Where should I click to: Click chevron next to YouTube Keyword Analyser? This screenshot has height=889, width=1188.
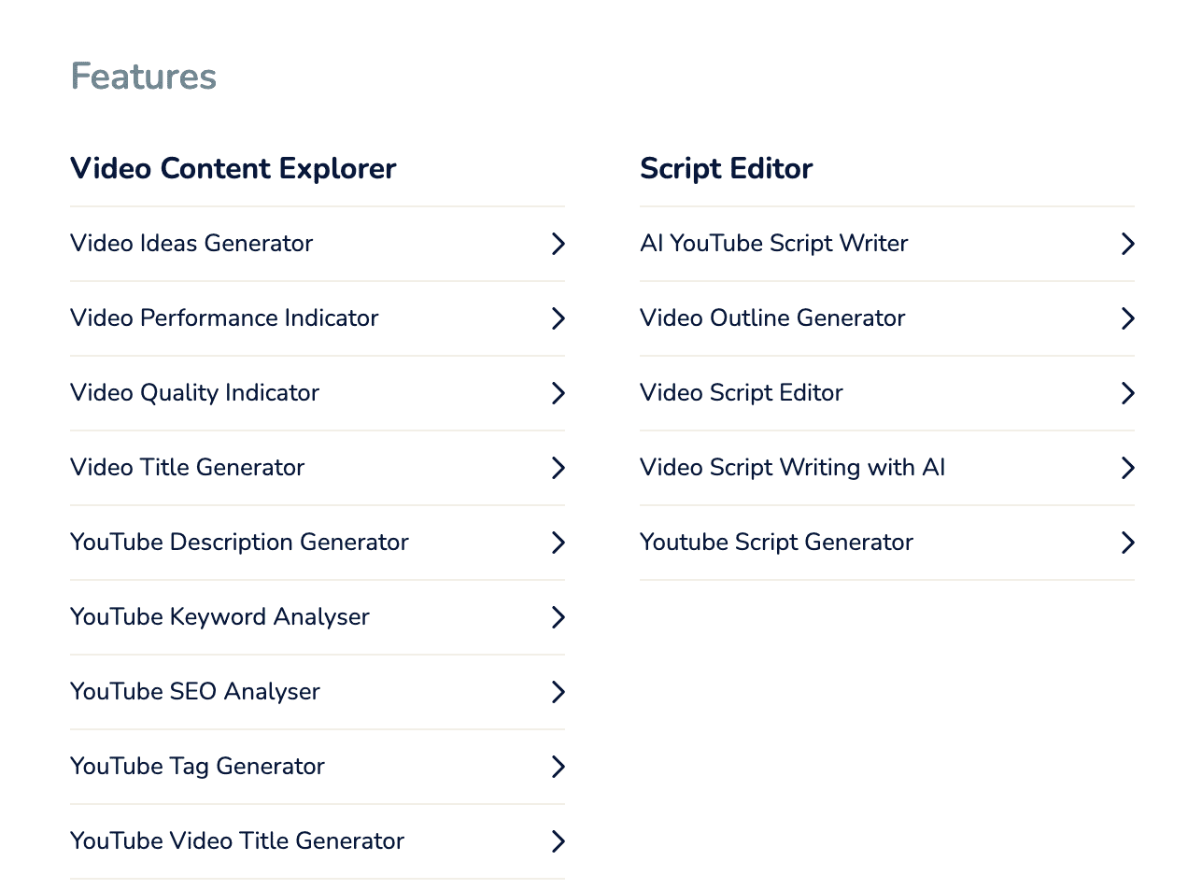click(558, 617)
